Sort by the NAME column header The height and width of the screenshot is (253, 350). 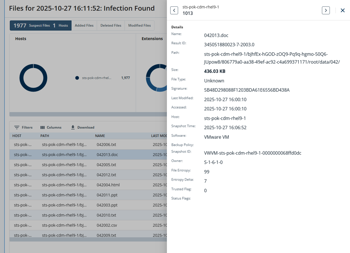100,136
